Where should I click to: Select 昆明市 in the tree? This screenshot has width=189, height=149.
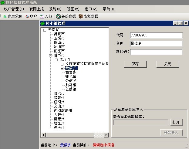pos(59,34)
